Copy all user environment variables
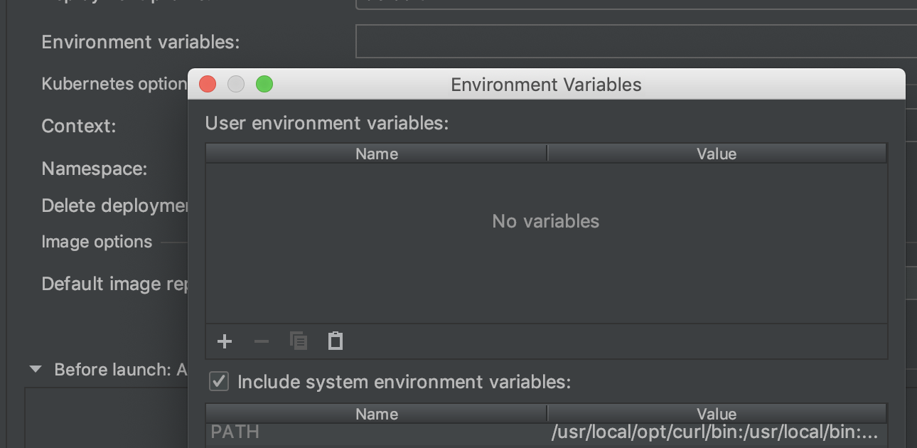 [299, 341]
